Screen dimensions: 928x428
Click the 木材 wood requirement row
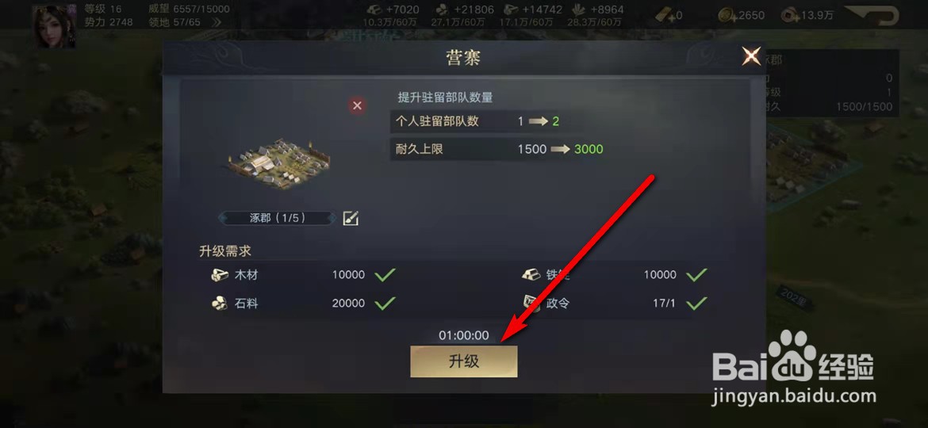[303, 275]
